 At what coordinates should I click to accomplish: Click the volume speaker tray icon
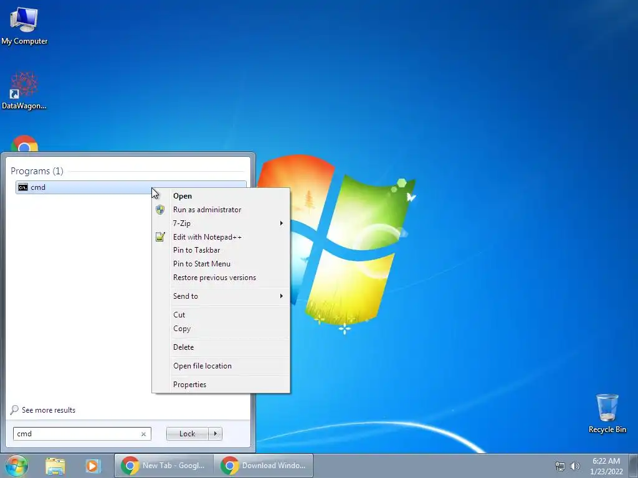(x=574, y=466)
